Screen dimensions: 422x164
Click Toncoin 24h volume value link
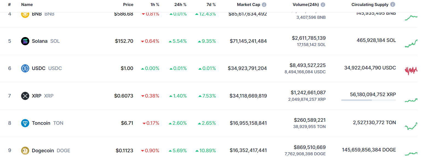pos(310,120)
